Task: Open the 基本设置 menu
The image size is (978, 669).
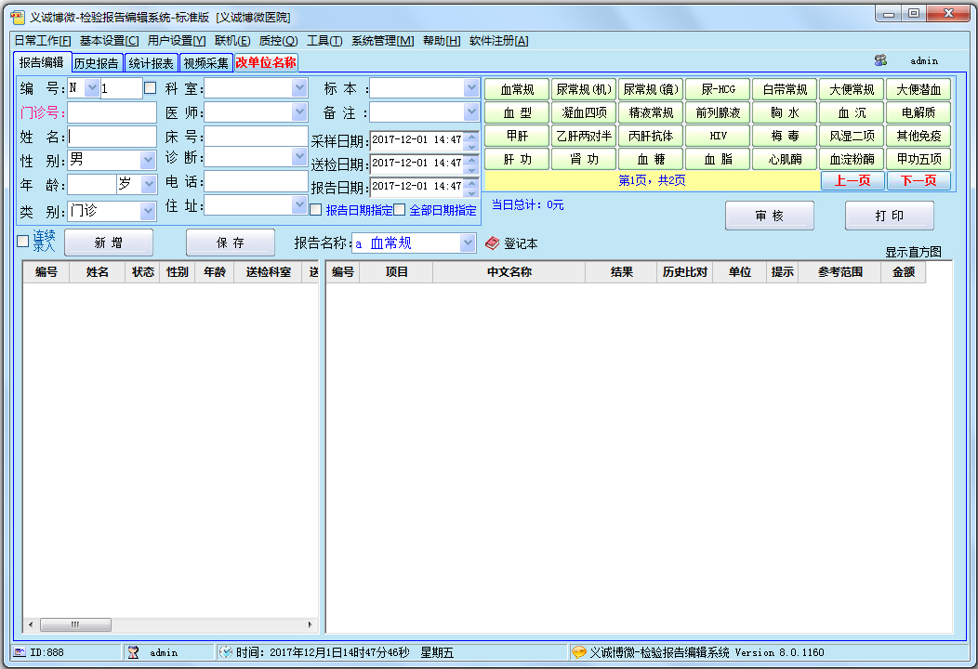Action: [109, 41]
